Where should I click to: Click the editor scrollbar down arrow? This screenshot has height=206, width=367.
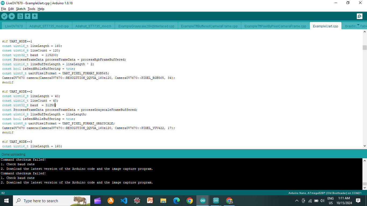pos(365,146)
